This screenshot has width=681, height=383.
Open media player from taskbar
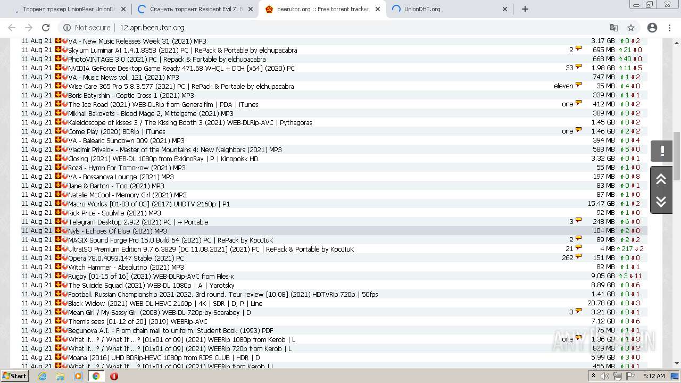point(78,376)
